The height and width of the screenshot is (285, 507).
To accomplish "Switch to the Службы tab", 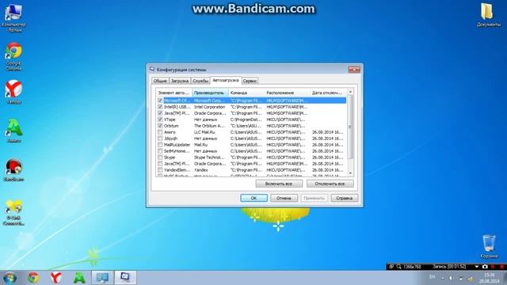I will tap(200, 81).
